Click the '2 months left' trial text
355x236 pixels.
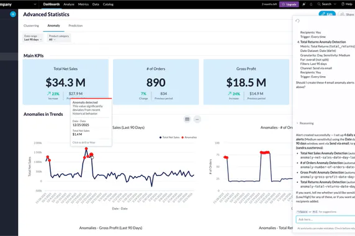(269, 4)
